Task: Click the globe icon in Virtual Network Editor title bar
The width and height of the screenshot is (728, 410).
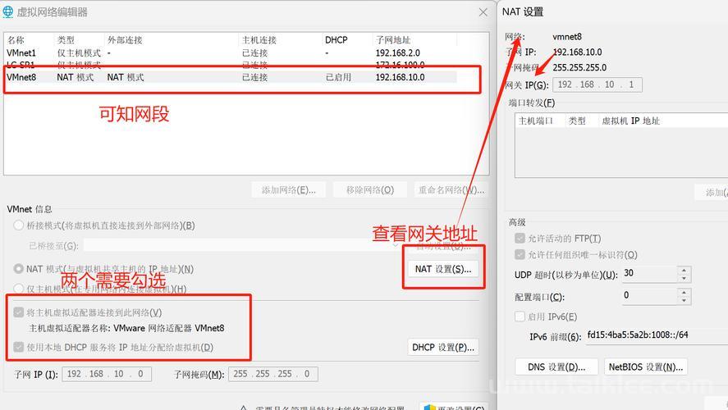Action: [8, 11]
